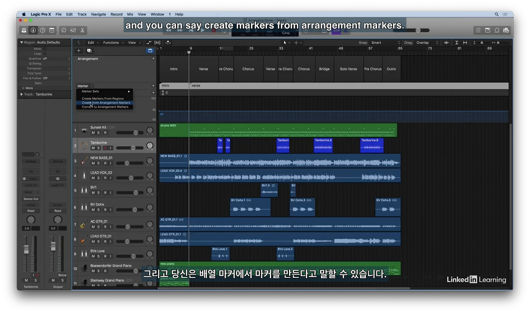Viewport: 530px width, 313px height.
Task: Select the Bridge arrangement marker
Action: (x=324, y=69)
